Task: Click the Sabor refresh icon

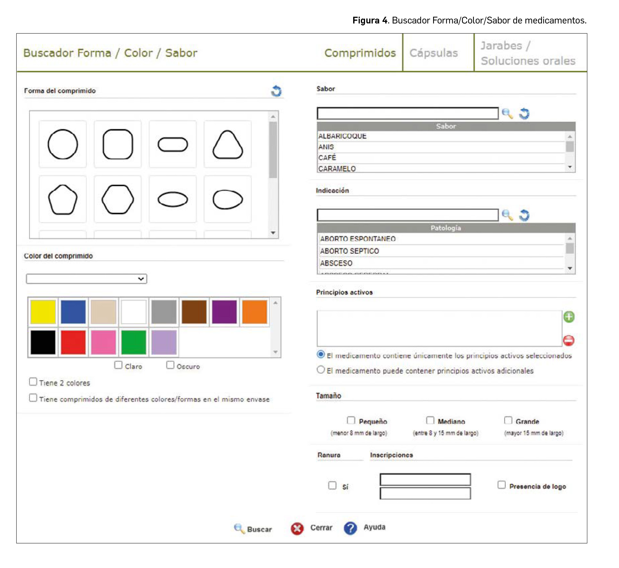Action: (x=524, y=113)
